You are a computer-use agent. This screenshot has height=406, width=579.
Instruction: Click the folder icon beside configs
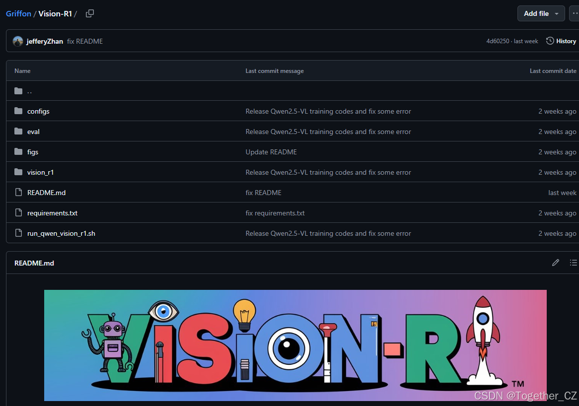18,111
